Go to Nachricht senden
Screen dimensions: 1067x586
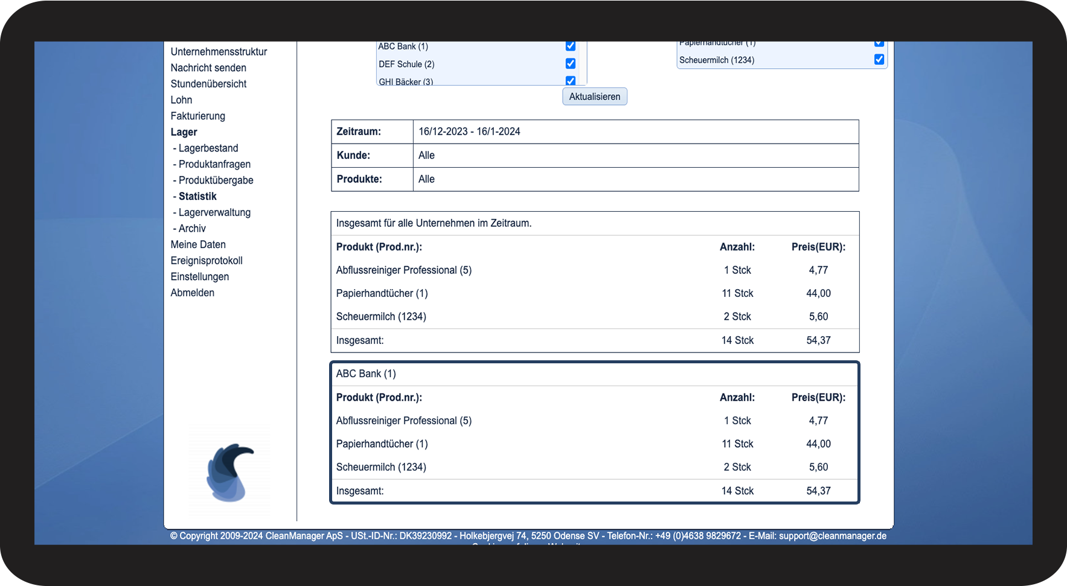click(x=208, y=68)
